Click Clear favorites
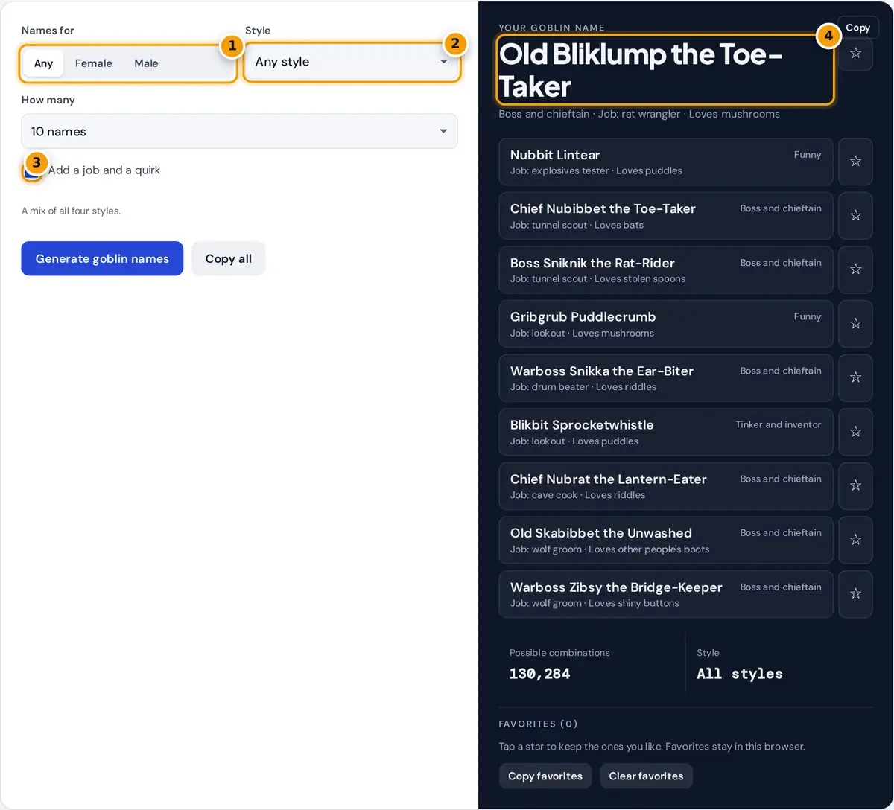The width and height of the screenshot is (894, 810). pos(646,776)
